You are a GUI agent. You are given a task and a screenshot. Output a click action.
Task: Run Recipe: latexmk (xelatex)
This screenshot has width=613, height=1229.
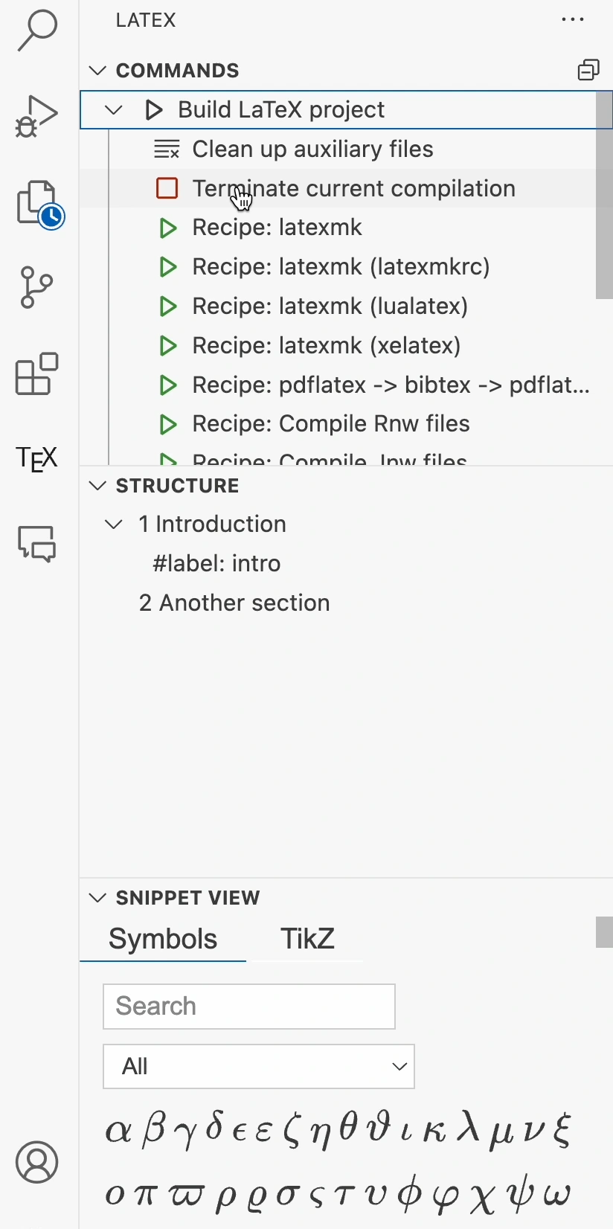pos(327,345)
